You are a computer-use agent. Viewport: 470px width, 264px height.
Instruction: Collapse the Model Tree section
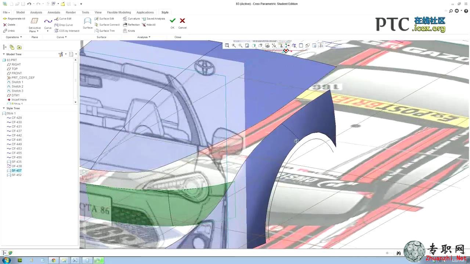coord(4,54)
